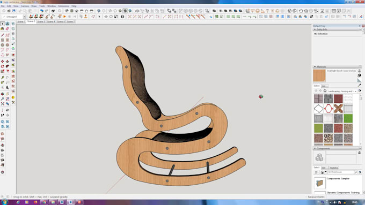Open the Windows Start button
The width and height of the screenshot is (365, 205).
pyautogui.click(x=4, y=202)
